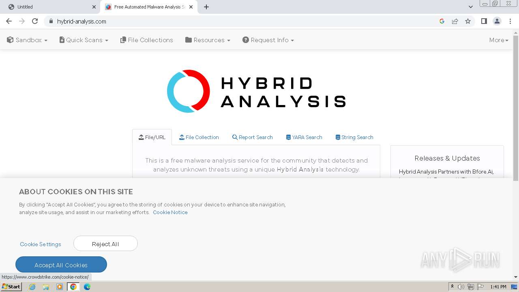Open the Cookie Notice link
This screenshot has height=292, width=519.
tap(170, 213)
